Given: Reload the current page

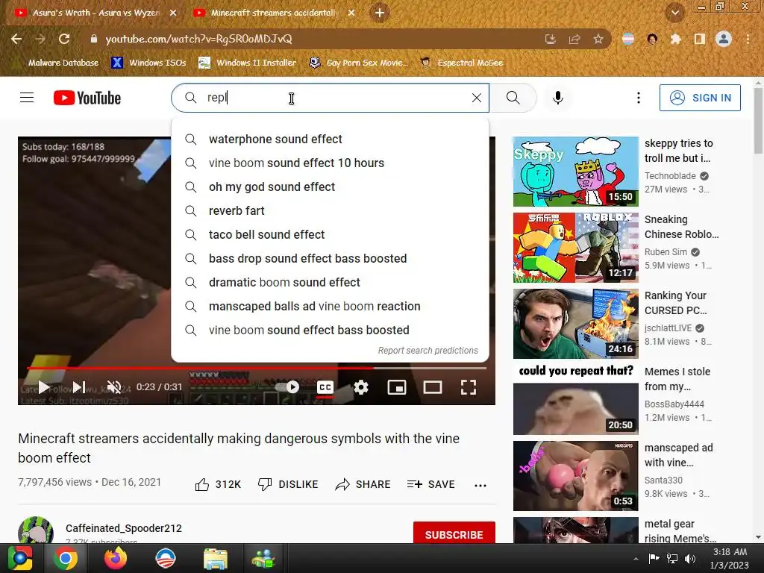Looking at the screenshot, I should click(x=64, y=39).
